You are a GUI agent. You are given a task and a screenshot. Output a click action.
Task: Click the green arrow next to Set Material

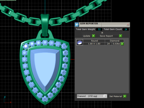[x=125, y=96]
